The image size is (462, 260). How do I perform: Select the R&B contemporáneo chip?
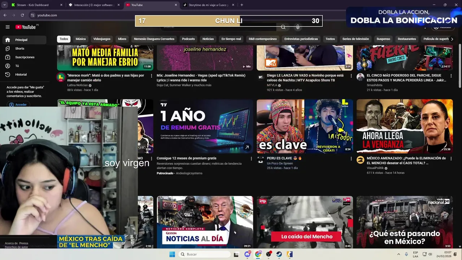pos(263,39)
